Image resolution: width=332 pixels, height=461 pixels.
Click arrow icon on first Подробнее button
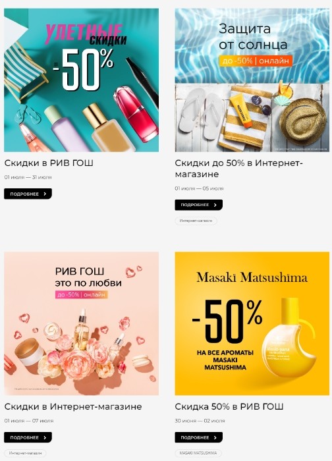45,194
